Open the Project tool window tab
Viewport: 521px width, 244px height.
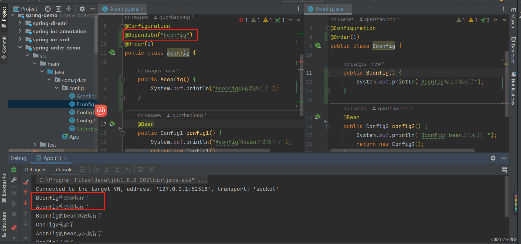coord(4,17)
